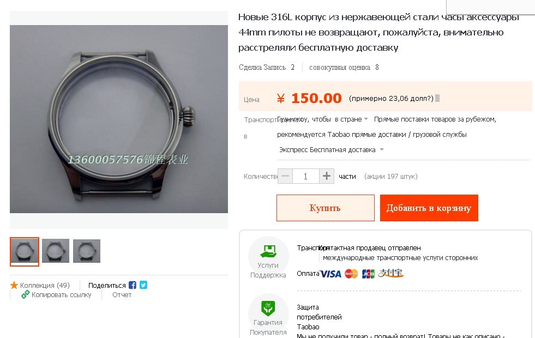Image resolution: width=535 pixels, height=338 pixels.
Task: Click the quantity input field
Action: 306,176
